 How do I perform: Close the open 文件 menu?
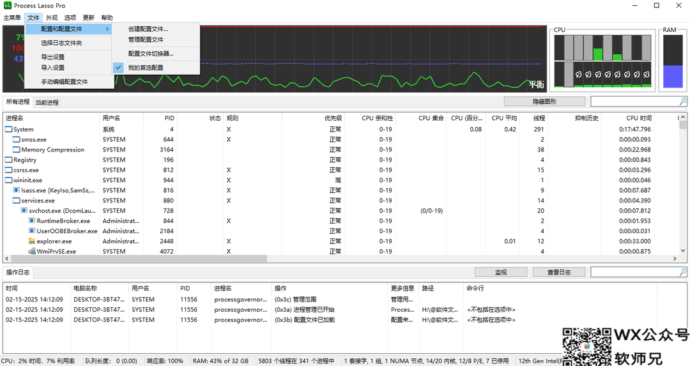(33, 18)
